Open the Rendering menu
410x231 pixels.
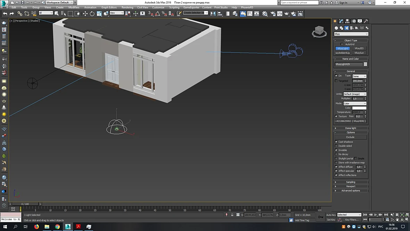[x=127, y=7]
